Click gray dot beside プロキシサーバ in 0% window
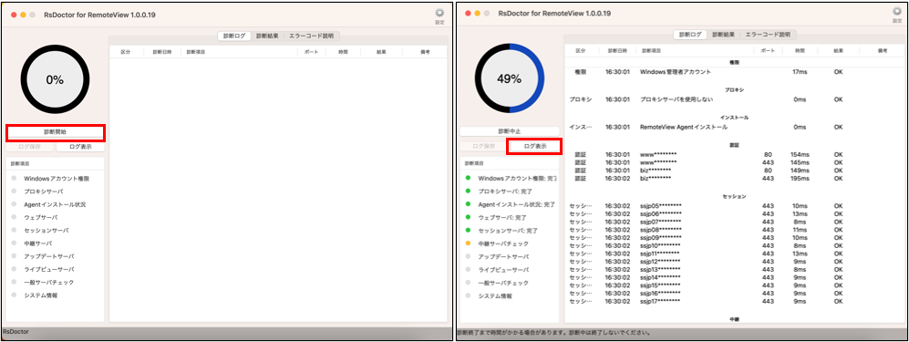The image size is (909, 342). (x=14, y=191)
